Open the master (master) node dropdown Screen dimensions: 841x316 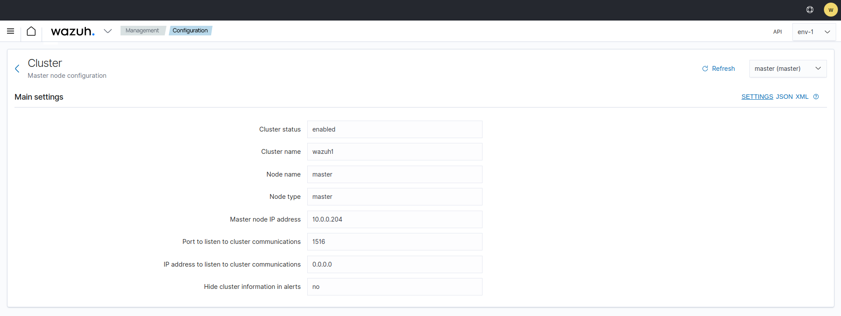788,69
